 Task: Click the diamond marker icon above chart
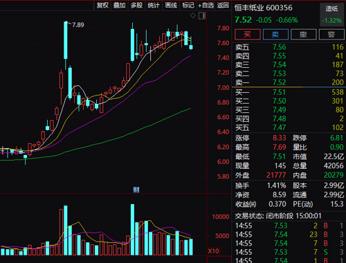(x=193, y=16)
